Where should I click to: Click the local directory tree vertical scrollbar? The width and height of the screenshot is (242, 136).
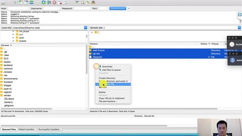(x=87, y=36)
